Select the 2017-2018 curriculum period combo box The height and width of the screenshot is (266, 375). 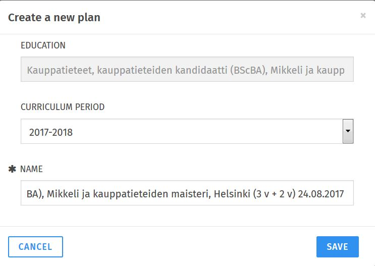pyautogui.click(x=182, y=132)
